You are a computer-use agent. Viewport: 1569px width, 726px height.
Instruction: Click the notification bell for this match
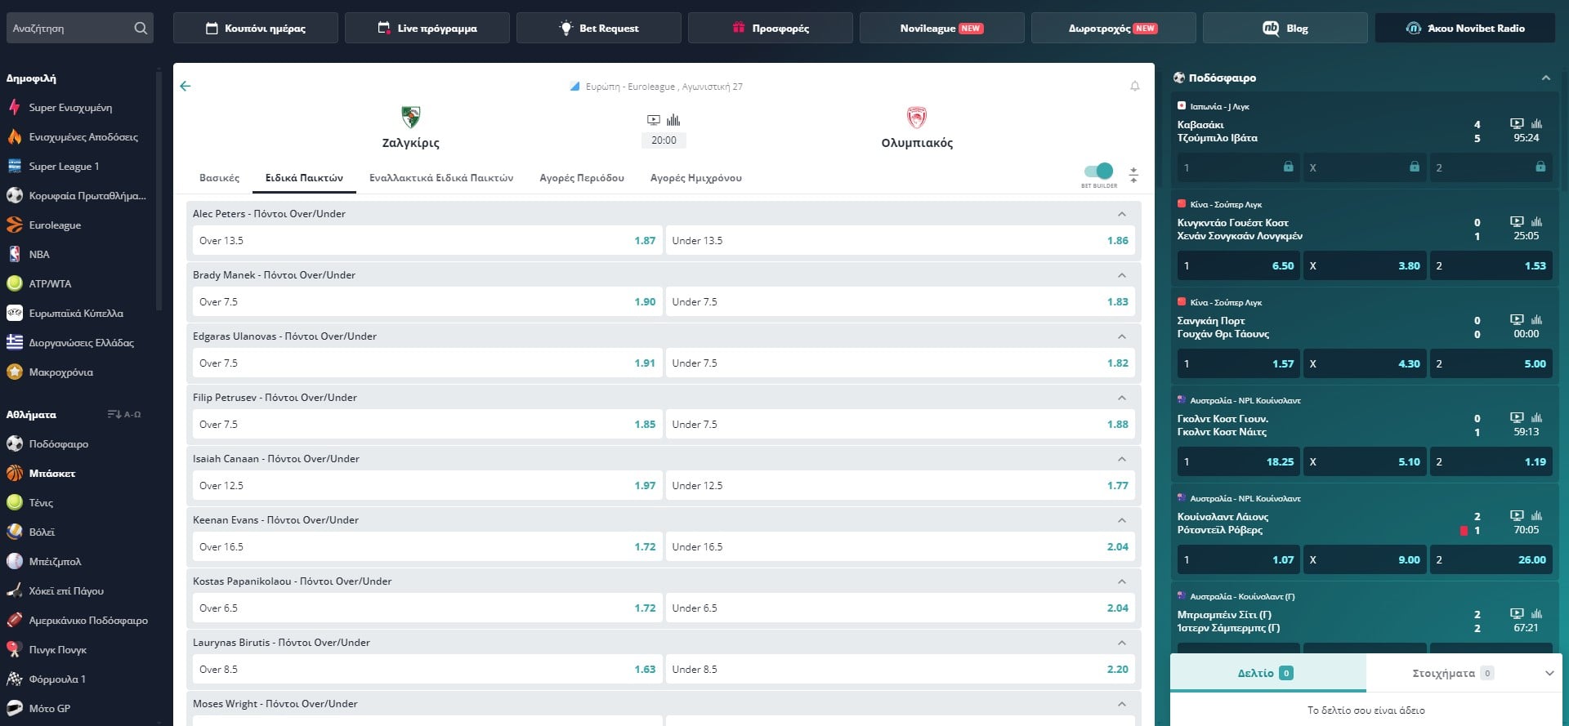[x=1134, y=86]
